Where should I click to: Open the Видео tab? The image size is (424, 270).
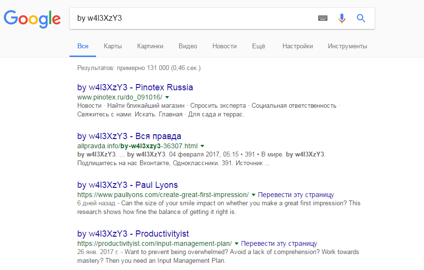click(x=188, y=46)
